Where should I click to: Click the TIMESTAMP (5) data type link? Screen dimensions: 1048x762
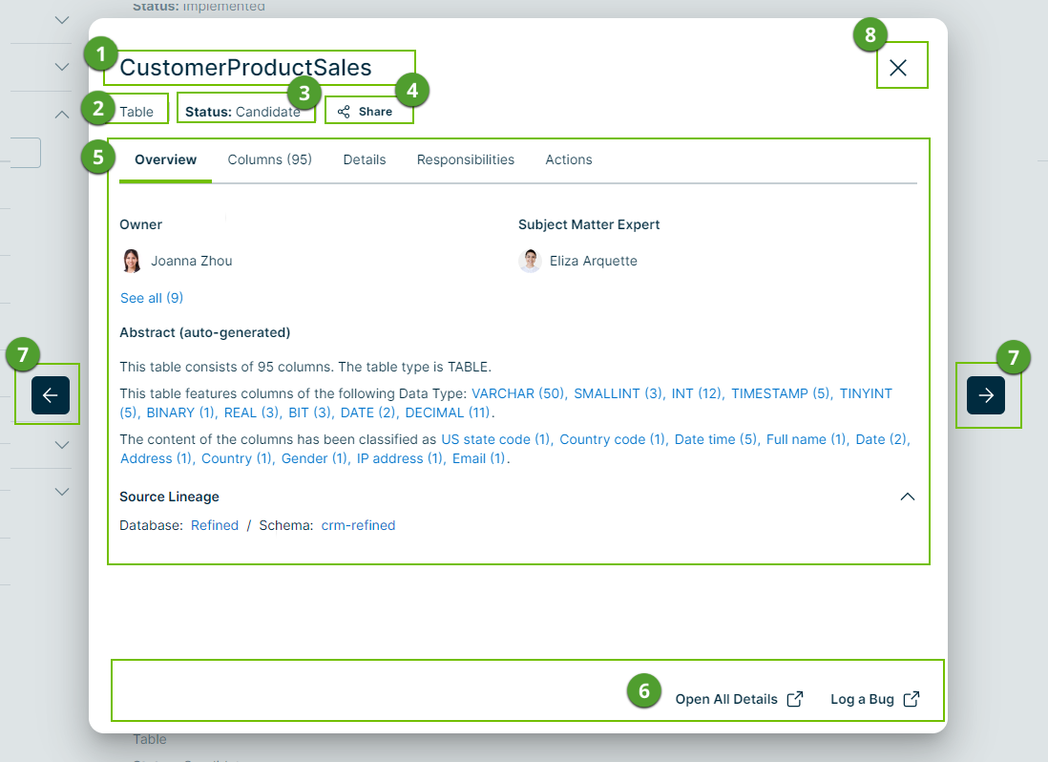[781, 393]
